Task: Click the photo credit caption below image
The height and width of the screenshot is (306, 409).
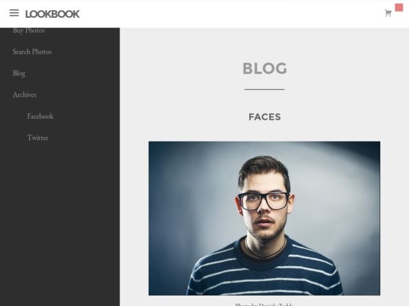Action: pos(265,304)
